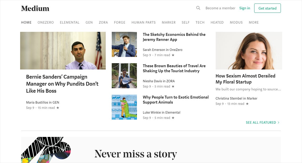Click star icon on Floral Startup article

point(247,104)
